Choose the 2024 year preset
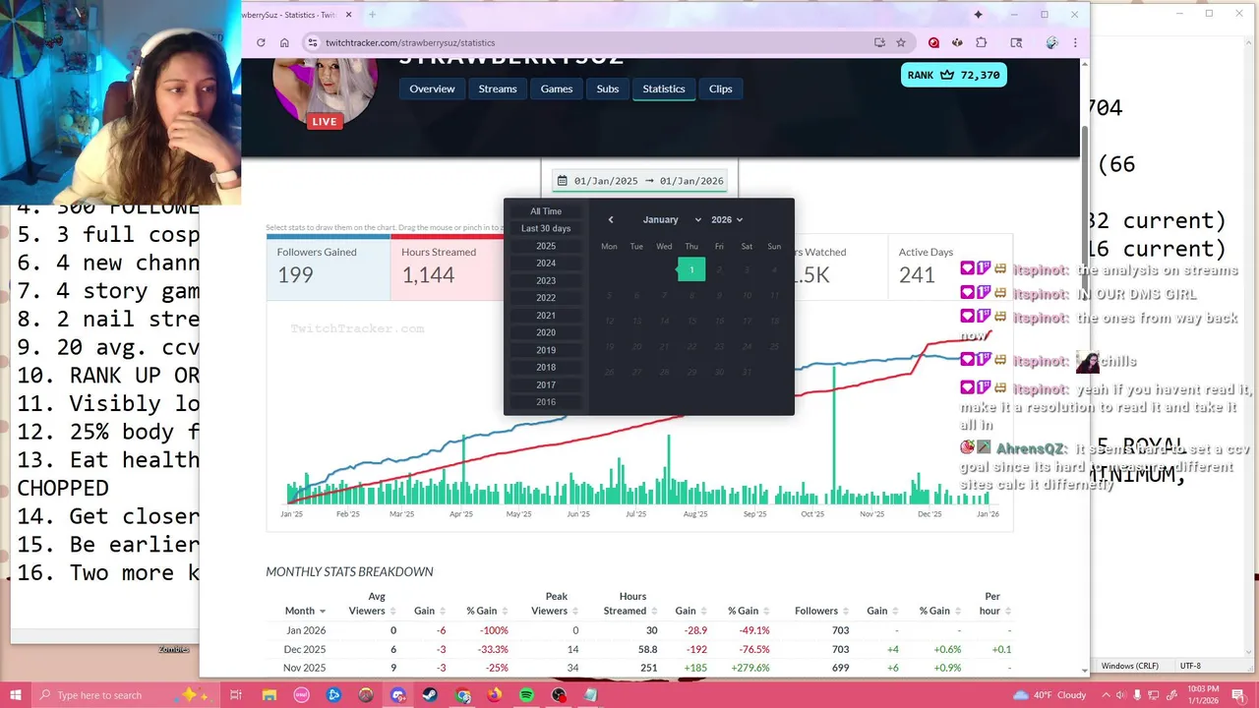 546,263
